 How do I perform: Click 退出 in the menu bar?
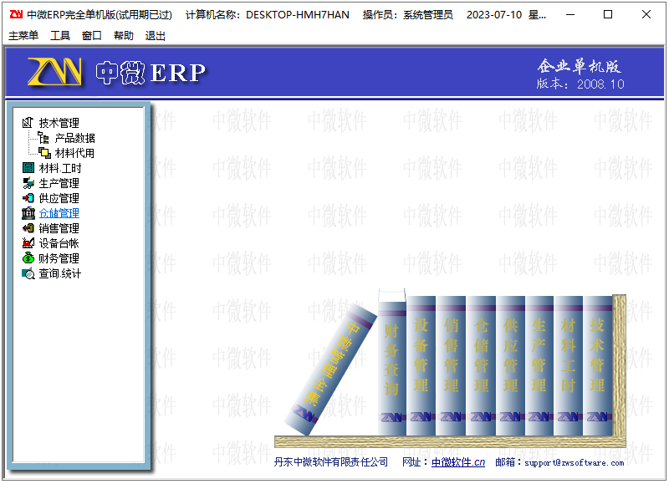tap(156, 35)
